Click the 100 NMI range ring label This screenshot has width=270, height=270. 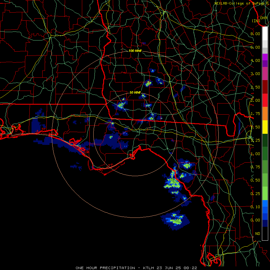pyautogui.click(x=135, y=51)
